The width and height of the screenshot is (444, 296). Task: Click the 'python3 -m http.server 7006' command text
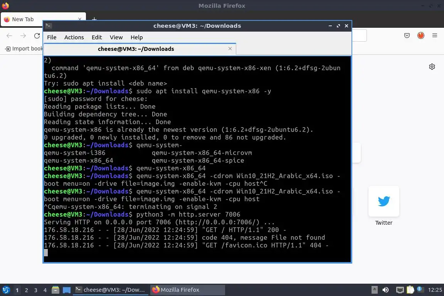click(188, 214)
